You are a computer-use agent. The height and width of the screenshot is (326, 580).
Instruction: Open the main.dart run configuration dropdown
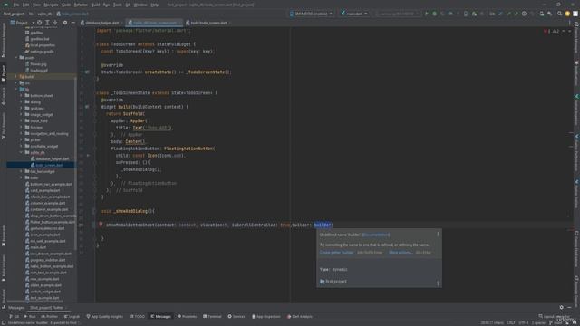coord(354,14)
